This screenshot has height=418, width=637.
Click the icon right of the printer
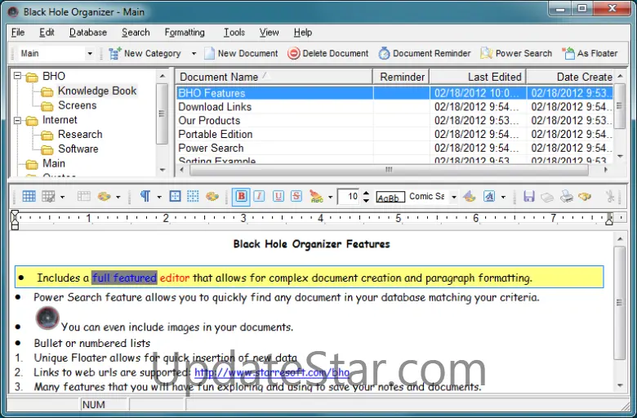point(585,197)
